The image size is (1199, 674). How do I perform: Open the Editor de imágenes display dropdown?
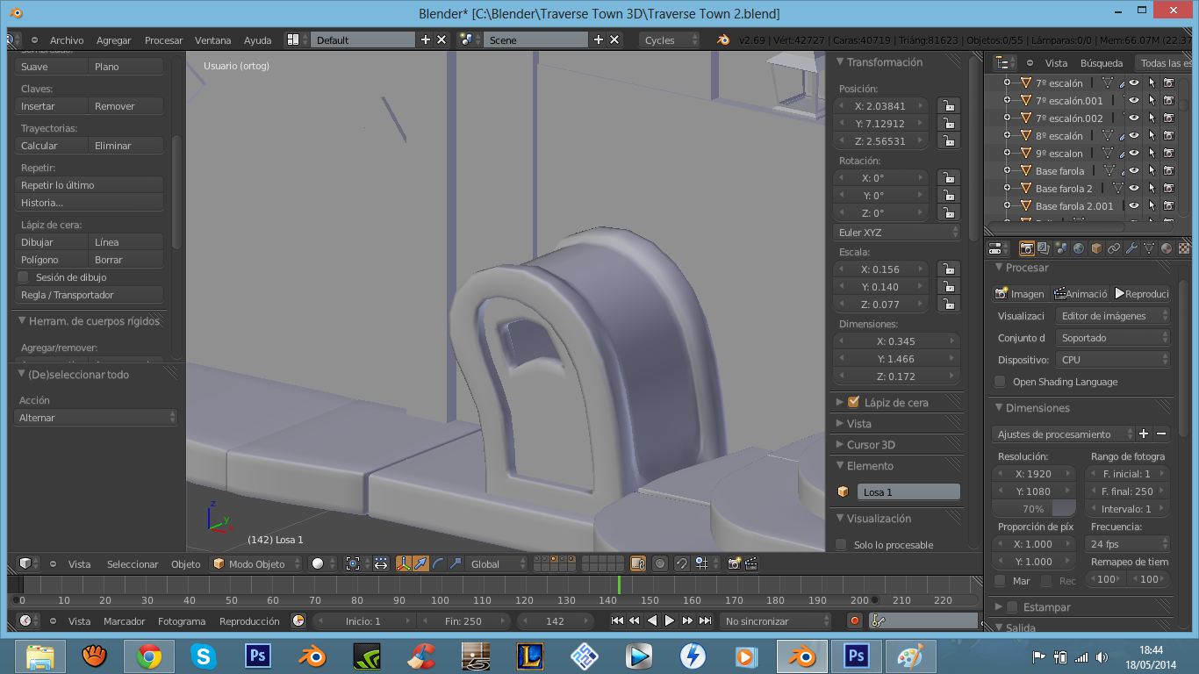[x=1114, y=315]
